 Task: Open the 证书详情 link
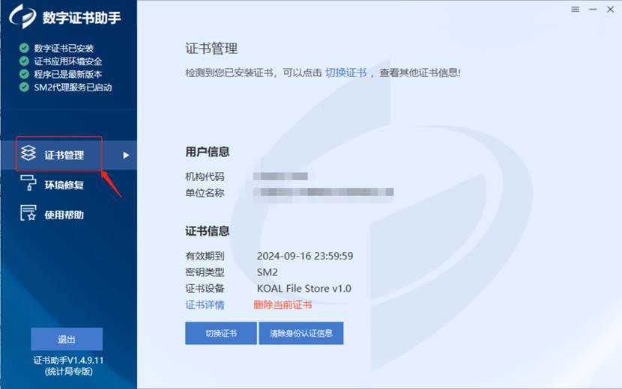pyautogui.click(x=205, y=304)
